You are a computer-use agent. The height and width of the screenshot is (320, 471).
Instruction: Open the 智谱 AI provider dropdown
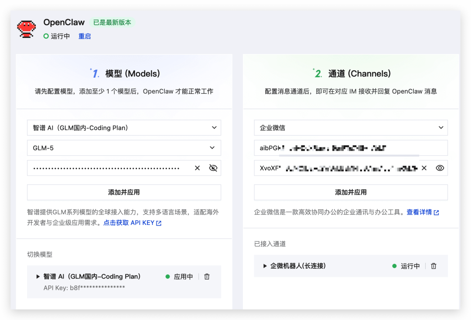coord(124,127)
